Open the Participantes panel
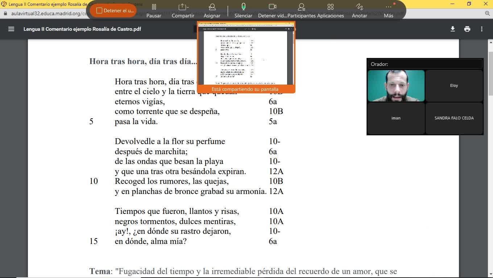 [301, 10]
